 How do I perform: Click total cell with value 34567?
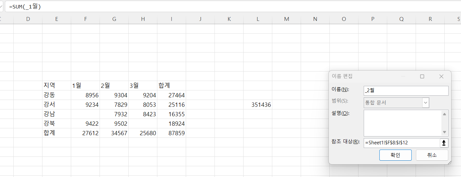pyautogui.click(x=114, y=133)
